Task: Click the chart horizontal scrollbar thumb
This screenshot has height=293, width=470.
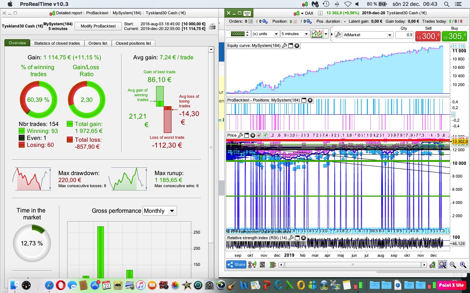Action: pos(353,265)
